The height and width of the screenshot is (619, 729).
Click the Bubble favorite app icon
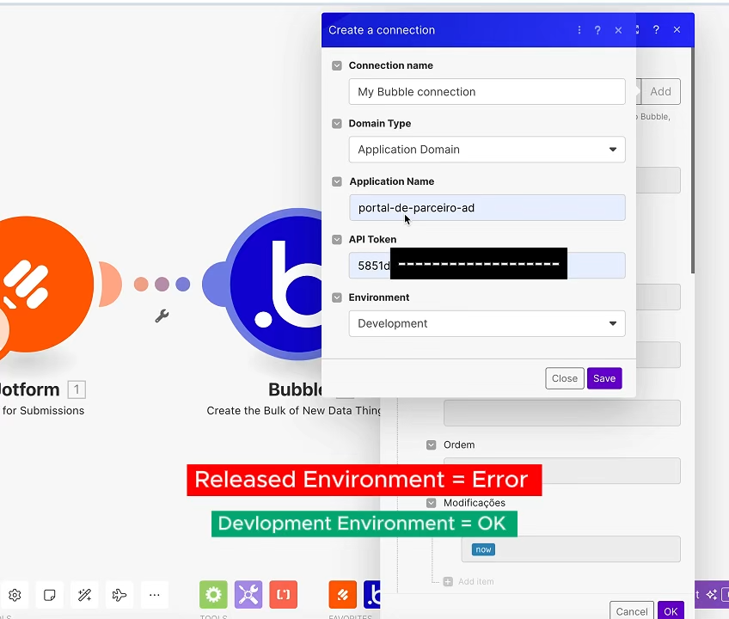(x=373, y=594)
